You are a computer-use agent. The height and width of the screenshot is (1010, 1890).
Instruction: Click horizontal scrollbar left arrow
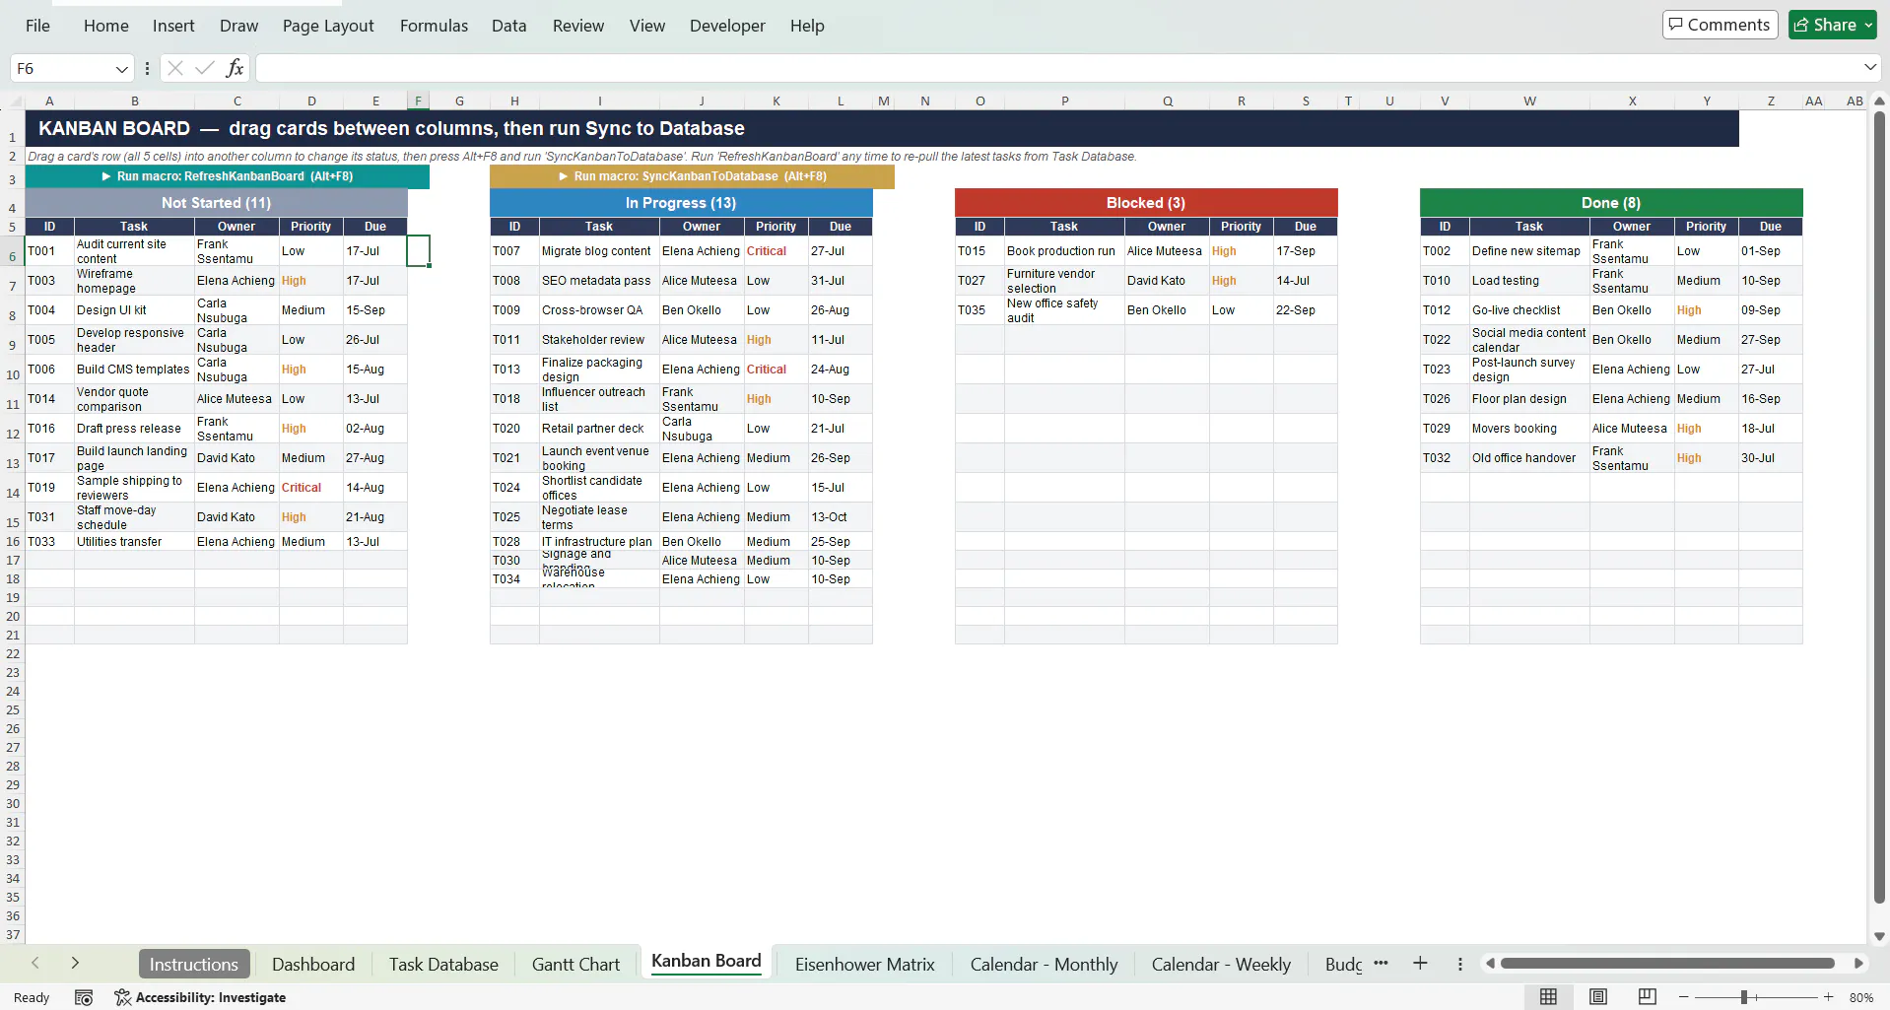coord(1490,964)
